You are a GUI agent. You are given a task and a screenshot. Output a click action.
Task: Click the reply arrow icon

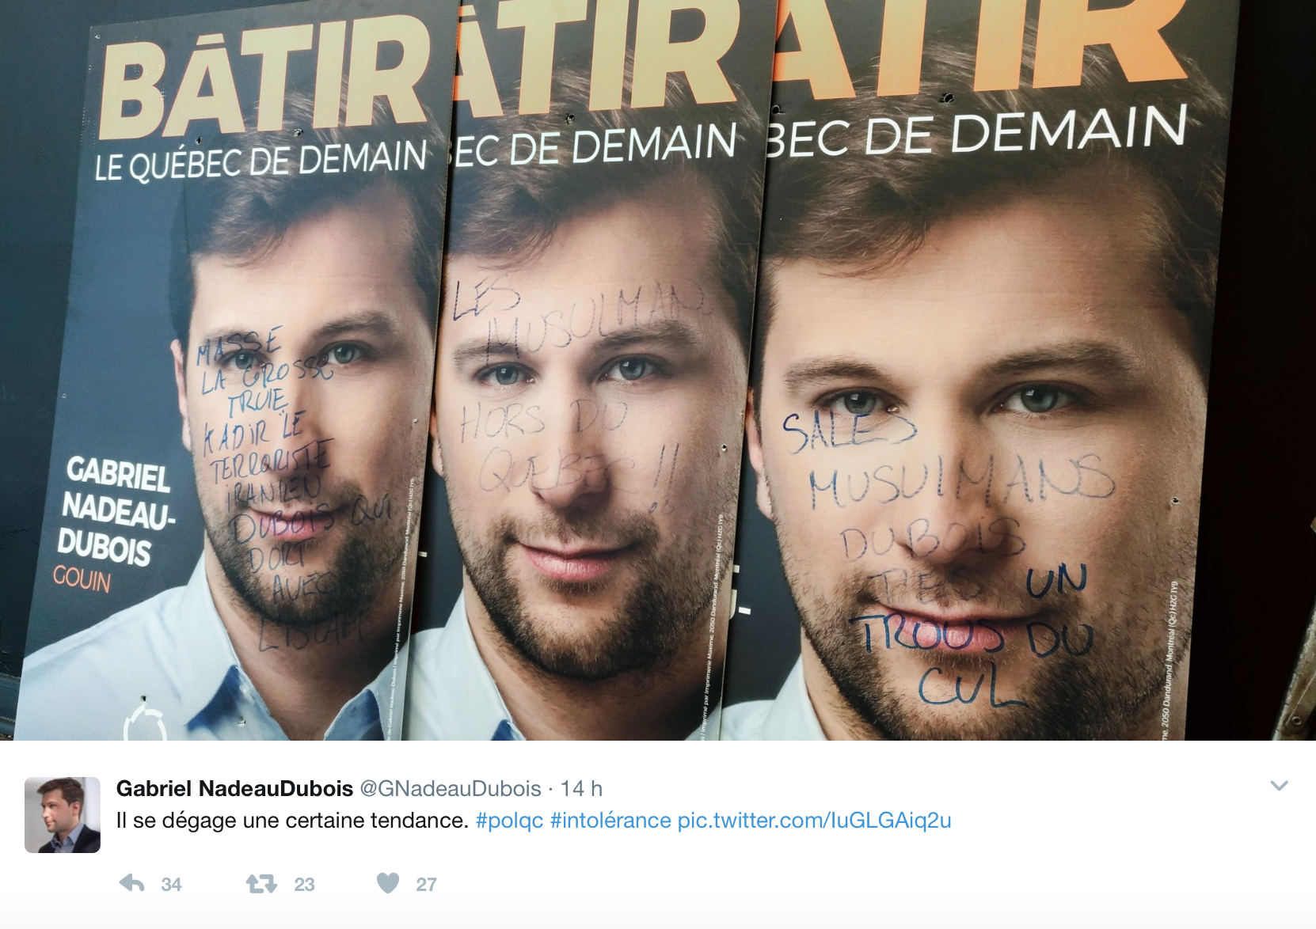point(132,883)
